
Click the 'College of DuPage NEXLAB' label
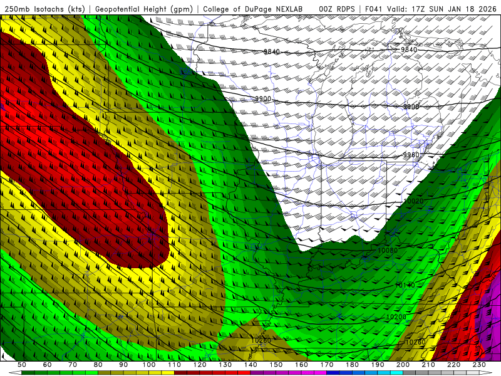click(x=253, y=9)
